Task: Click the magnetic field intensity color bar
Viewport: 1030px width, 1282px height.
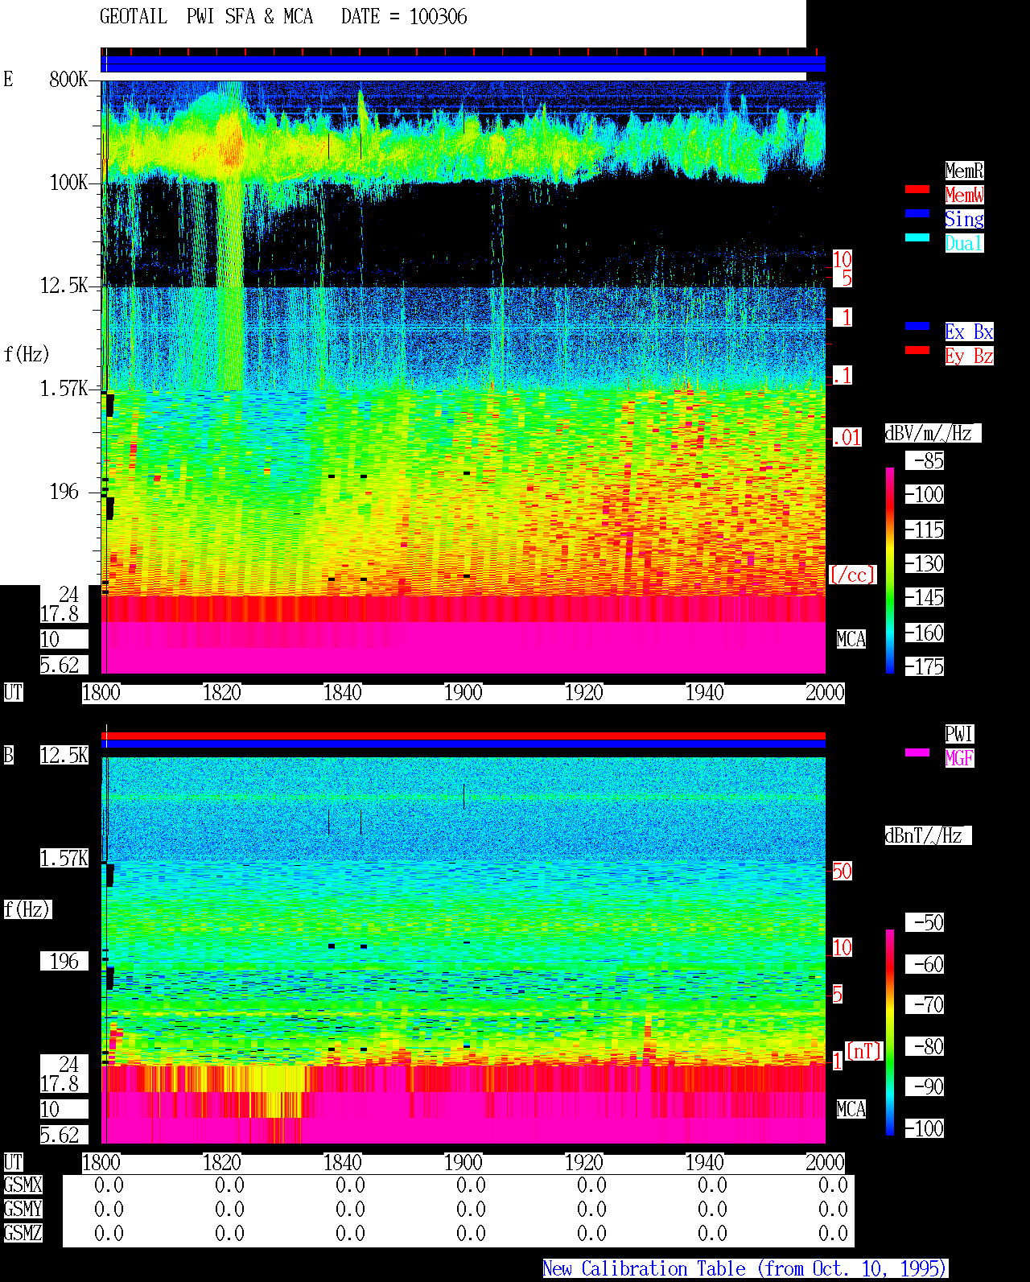Action: [890, 1033]
